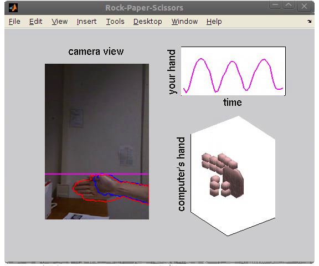Click the "computer's hand" axis label
Viewport: 319px width, 266px height.
(181, 174)
